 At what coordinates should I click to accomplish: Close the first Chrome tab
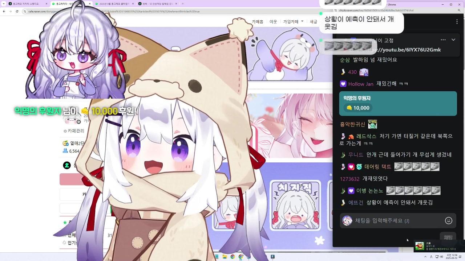pyautogui.click(x=47, y=4)
